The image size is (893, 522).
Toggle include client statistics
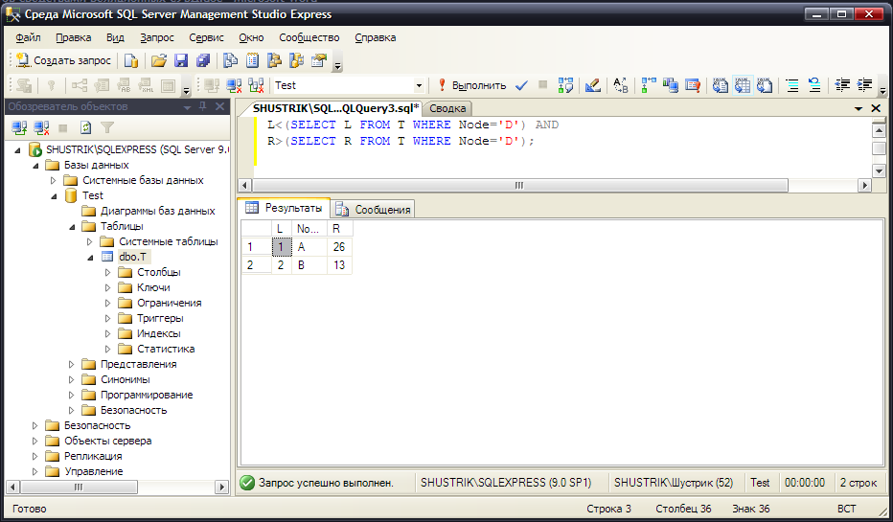point(671,85)
